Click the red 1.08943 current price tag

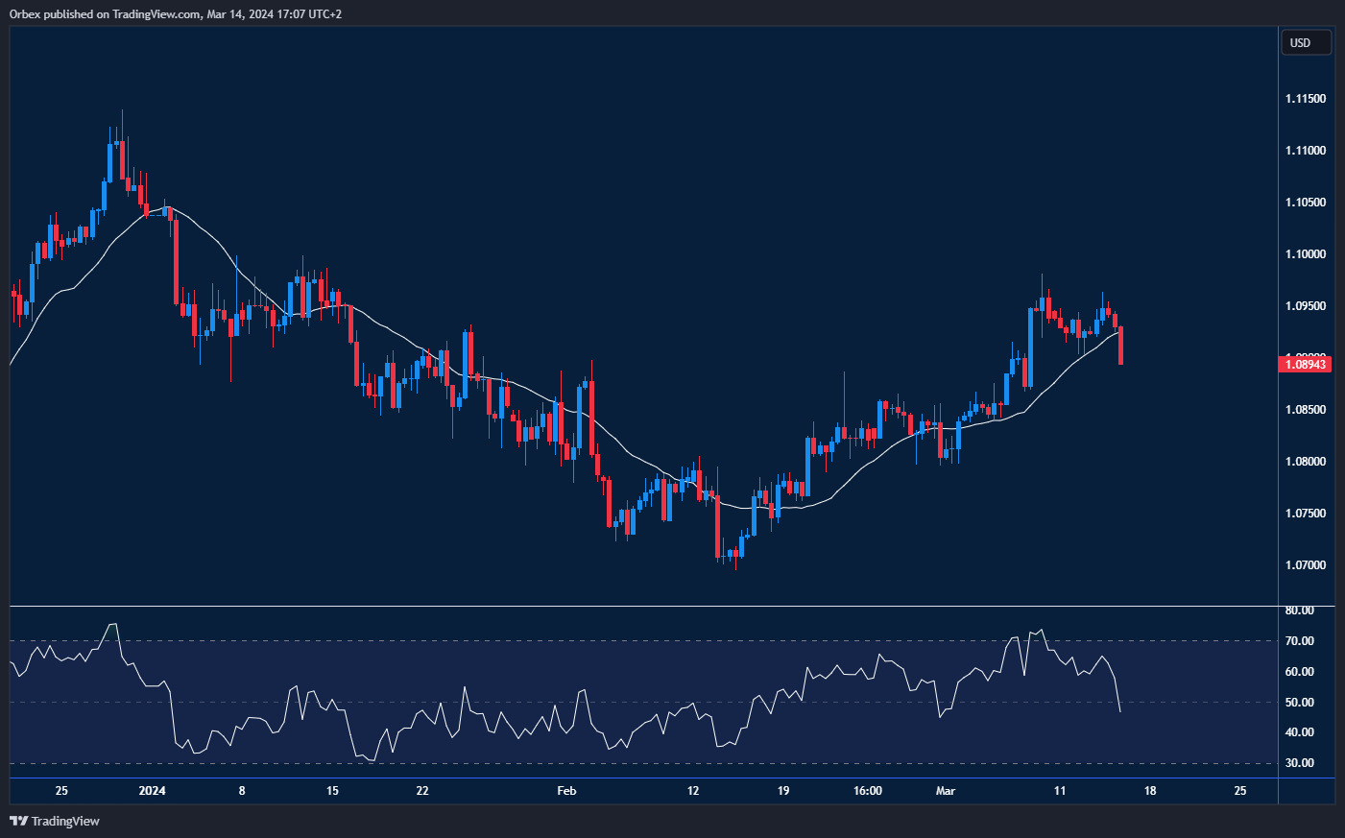coord(1306,364)
